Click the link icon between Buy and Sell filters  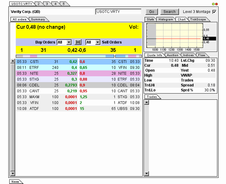[x=78, y=42]
